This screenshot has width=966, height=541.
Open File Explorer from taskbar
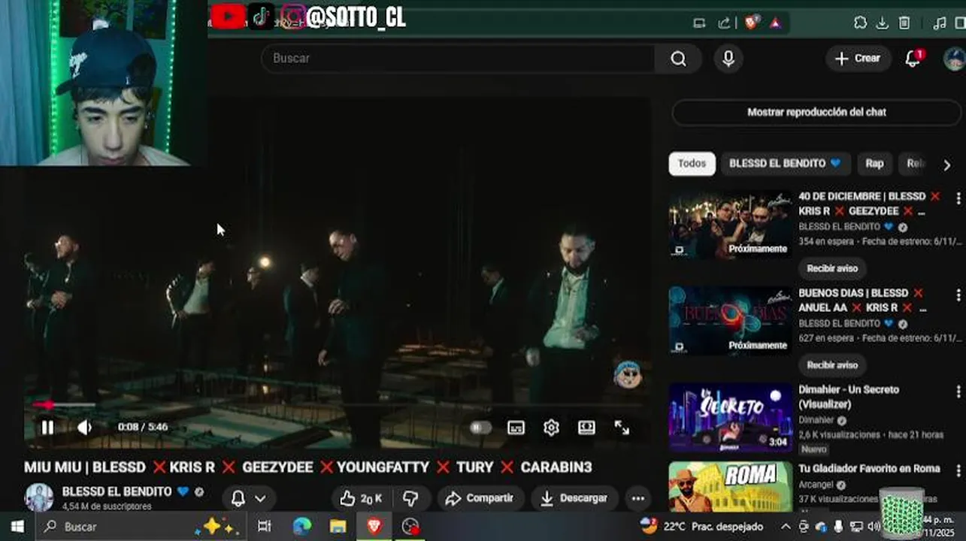[x=338, y=527]
